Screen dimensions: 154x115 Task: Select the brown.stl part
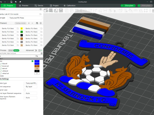point(5,66)
